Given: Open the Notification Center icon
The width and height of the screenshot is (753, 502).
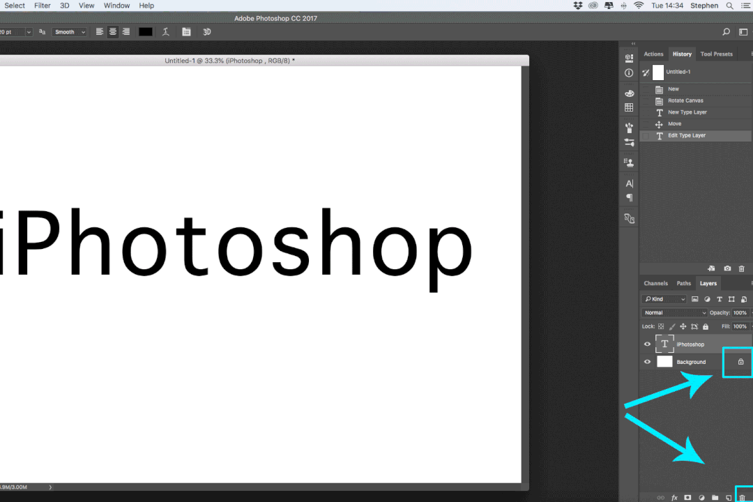Looking at the screenshot, I should [x=746, y=6].
